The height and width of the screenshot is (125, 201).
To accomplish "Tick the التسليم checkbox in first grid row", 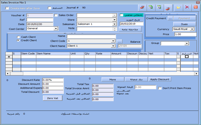I will tap(187, 56).
